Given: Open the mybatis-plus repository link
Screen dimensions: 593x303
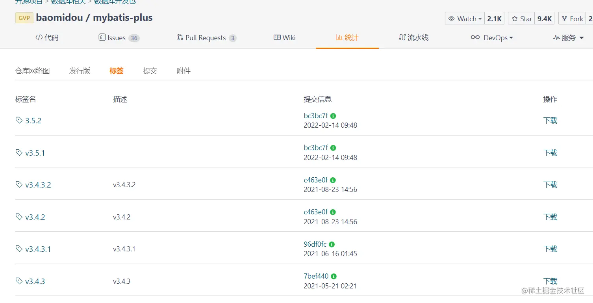Looking at the screenshot, I should [x=123, y=18].
